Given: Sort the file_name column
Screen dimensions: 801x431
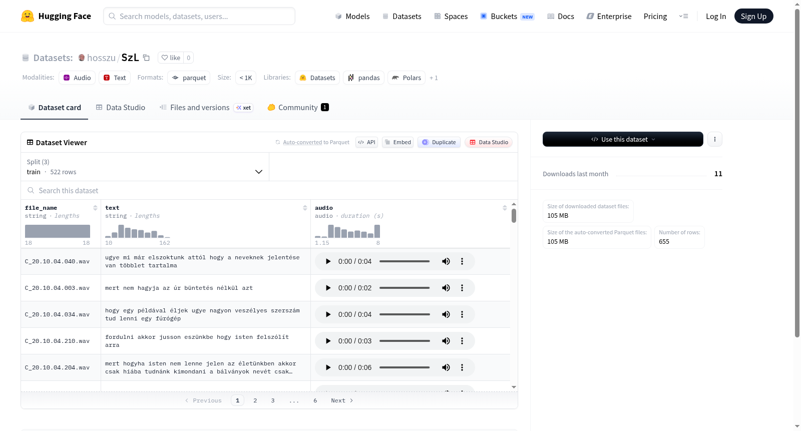Looking at the screenshot, I should [95, 208].
